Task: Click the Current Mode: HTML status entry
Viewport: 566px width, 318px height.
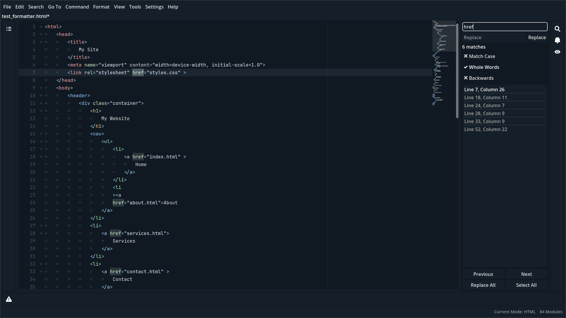Action: pyautogui.click(x=515, y=312)
